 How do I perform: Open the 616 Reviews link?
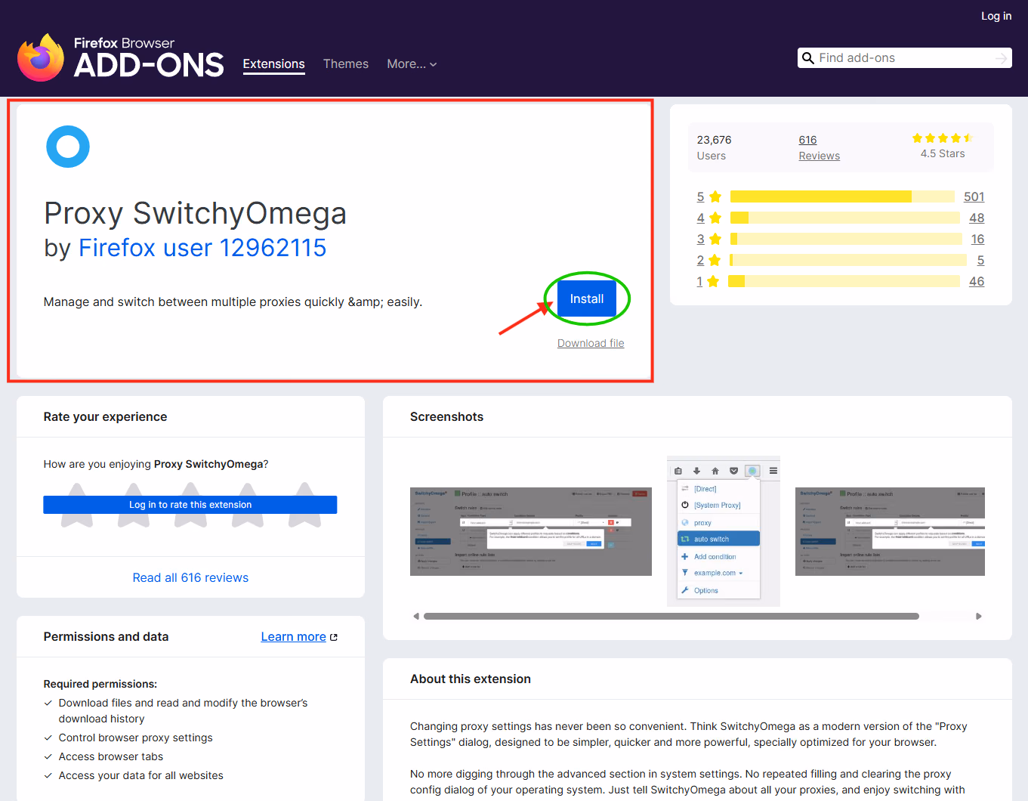[x=819, y=147]
